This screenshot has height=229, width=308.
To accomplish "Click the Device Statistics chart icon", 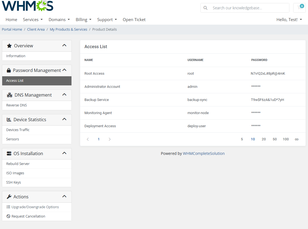I will click(9, 120).
